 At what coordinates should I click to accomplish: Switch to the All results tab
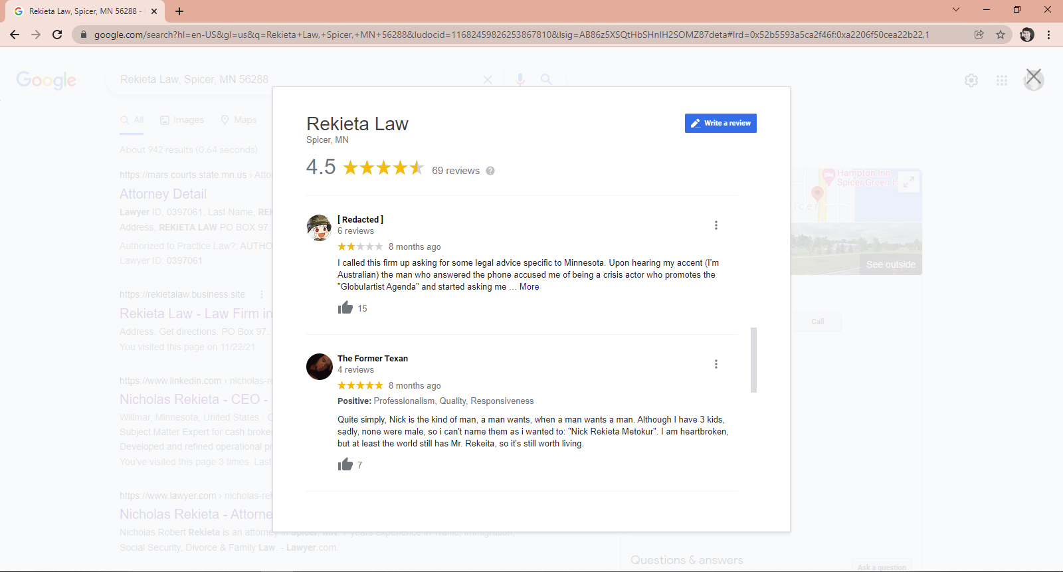132,120
